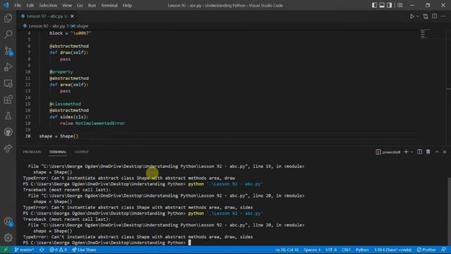Start Live Share from status bar
The image size is (451, 254).
(84, 250)
